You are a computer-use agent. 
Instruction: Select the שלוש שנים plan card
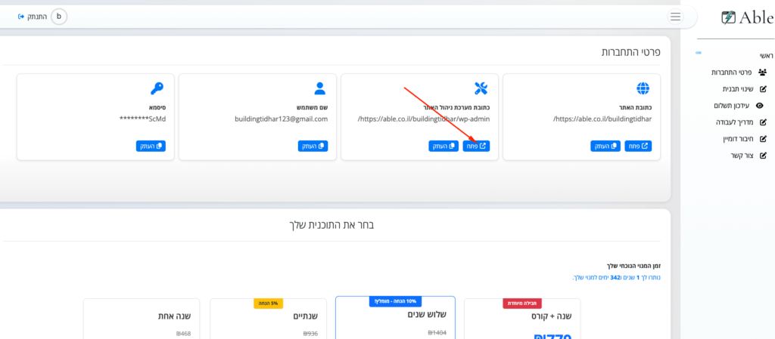[x=395, y=318]
